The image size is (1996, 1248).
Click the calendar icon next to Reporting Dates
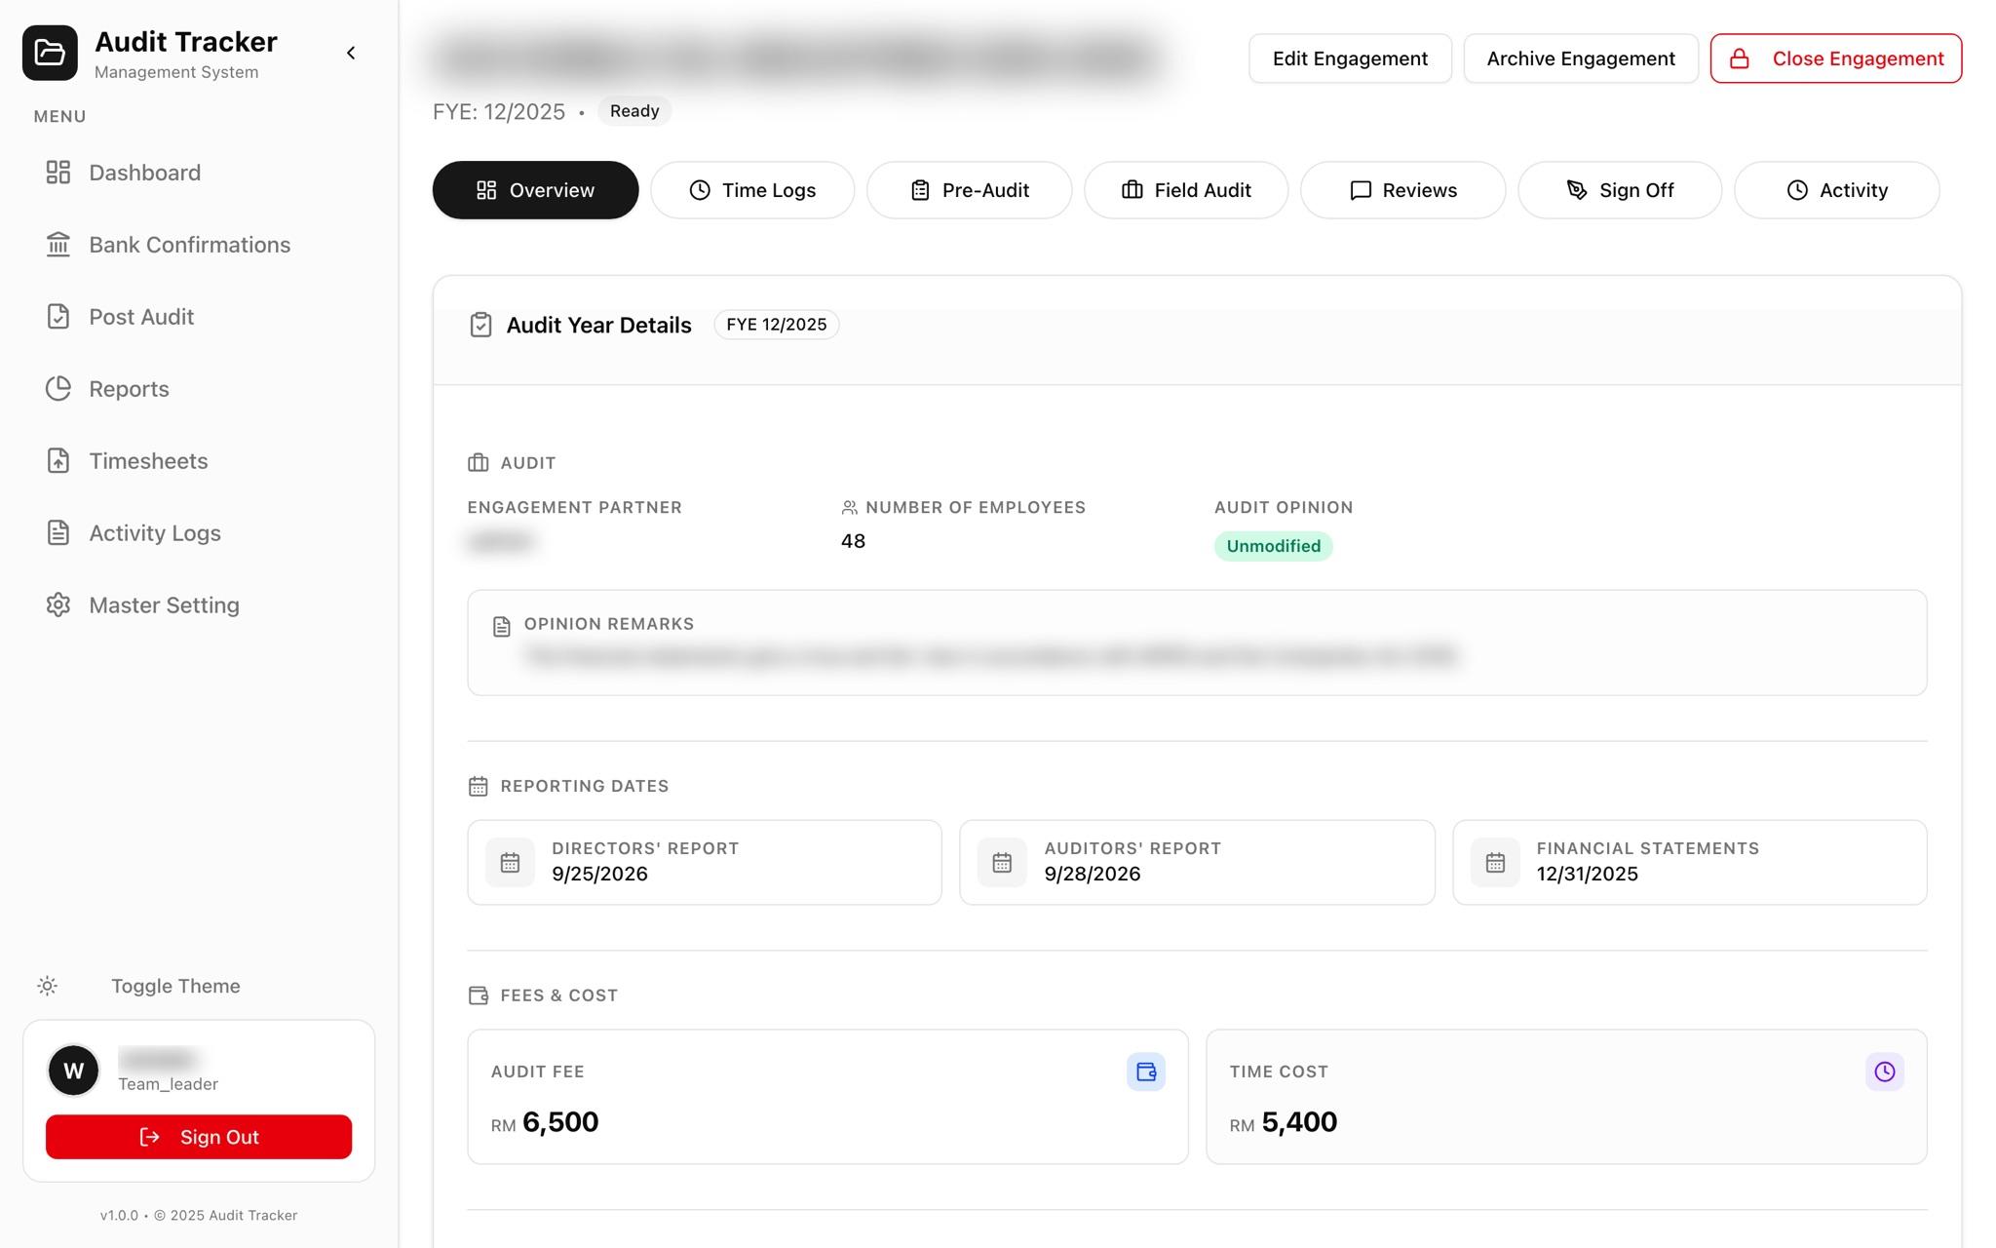(x=478, y=786)
